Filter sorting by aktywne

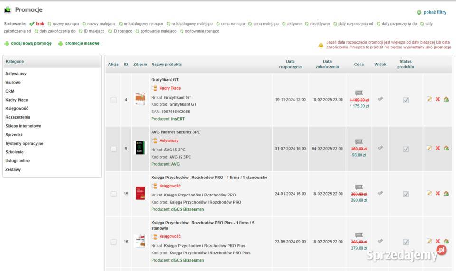[x=294, y=24]
